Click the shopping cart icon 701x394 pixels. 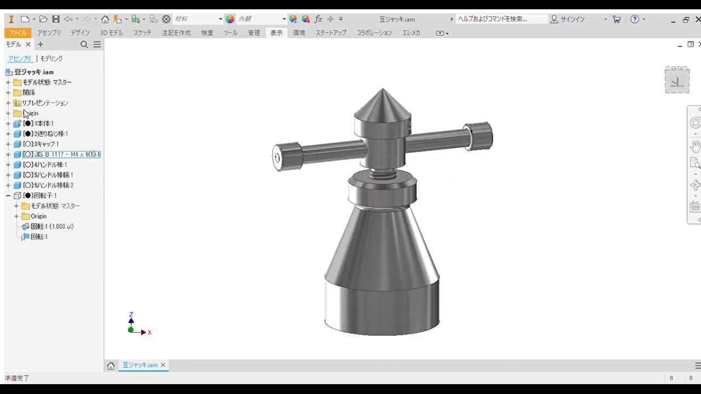tap(617, 19)
